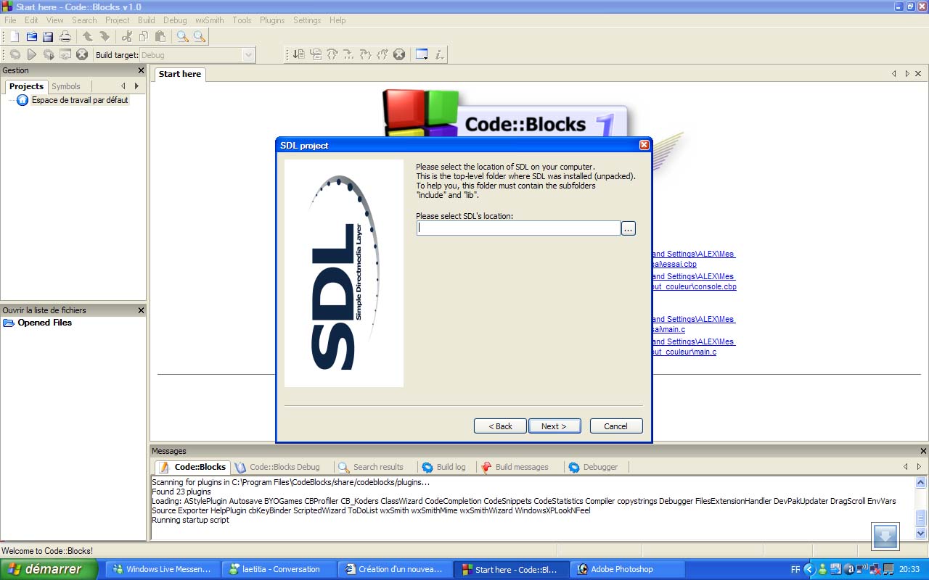Click inside the SDL location input field
Image resolution: width=929 pixels, height=580 pixels.
(x=517, y=228)
